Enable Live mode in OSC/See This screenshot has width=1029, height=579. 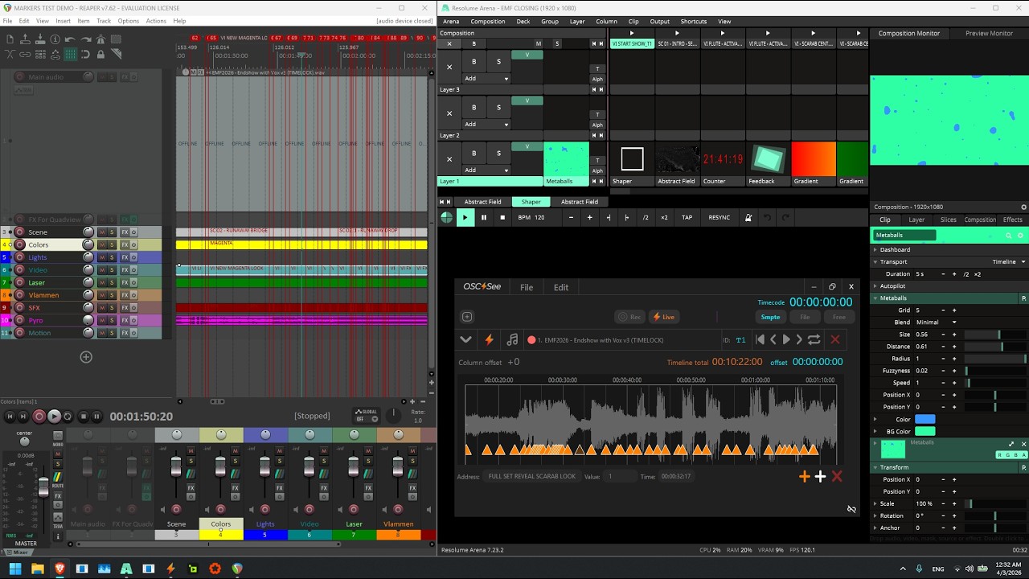[x=664, y=317]
